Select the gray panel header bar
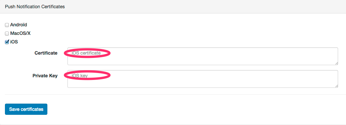346x125 pixels. 173,7
